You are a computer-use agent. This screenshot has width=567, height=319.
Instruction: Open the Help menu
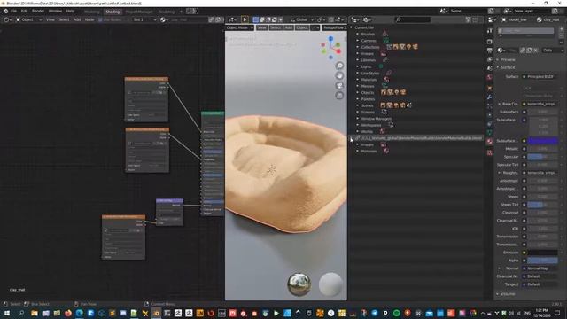[70, 11]
